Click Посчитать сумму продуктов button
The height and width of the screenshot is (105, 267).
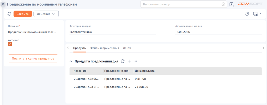pyautogui.click(x=33, y=58)
